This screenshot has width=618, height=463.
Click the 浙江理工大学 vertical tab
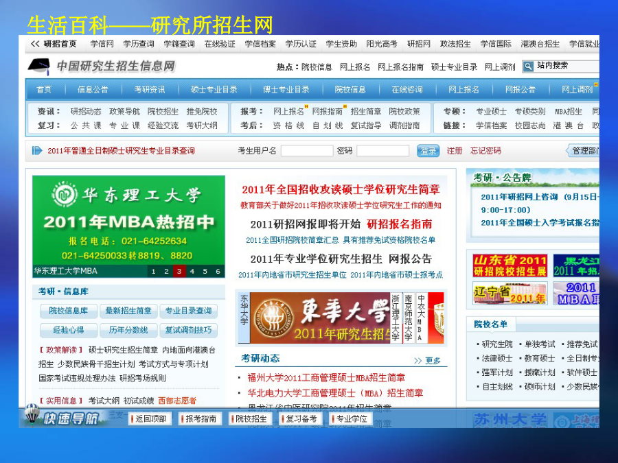click(396, 318)
